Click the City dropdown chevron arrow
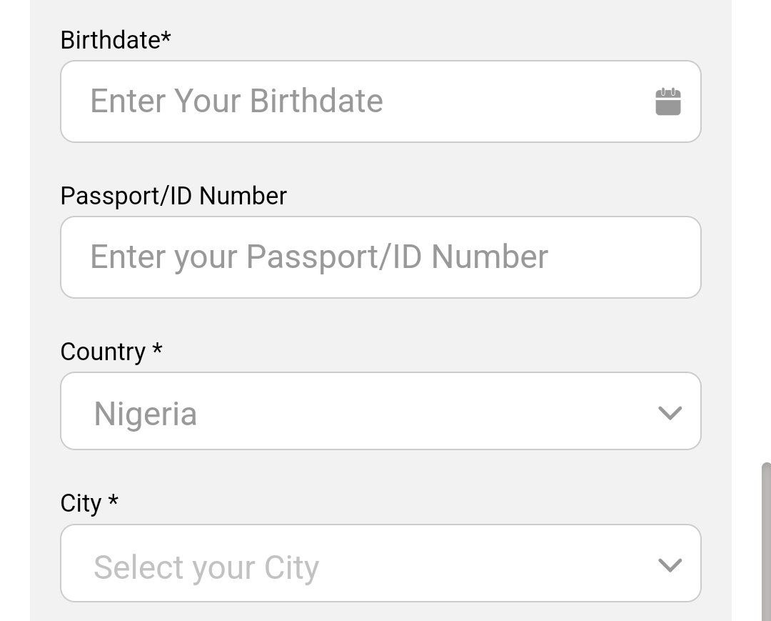 [669, 565]
